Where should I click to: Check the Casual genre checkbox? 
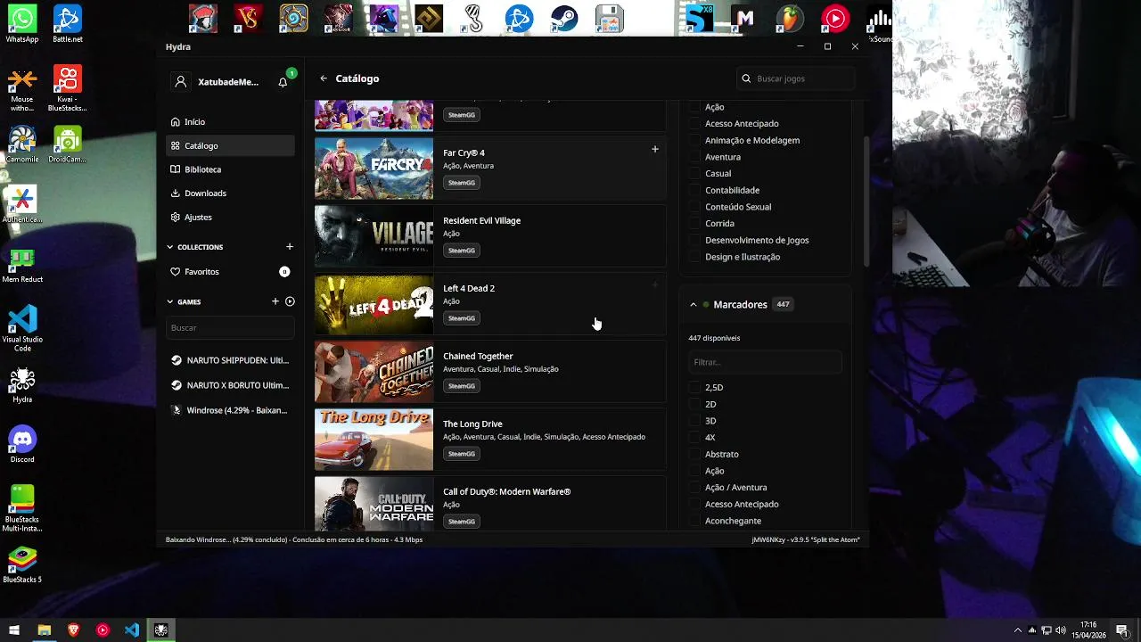tap(694, 174)
